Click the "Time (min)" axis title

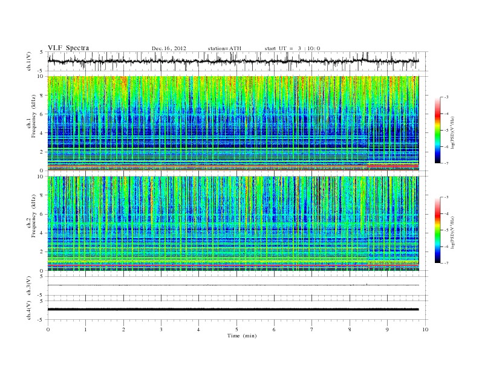pyautogui.click(x=242, y=336)
